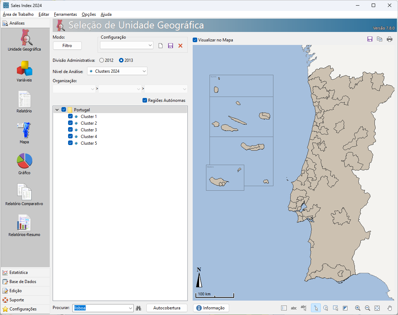This screenshot has height=315, width=398.
Task: Select the pan hand tool
Action: click(390, 308)
